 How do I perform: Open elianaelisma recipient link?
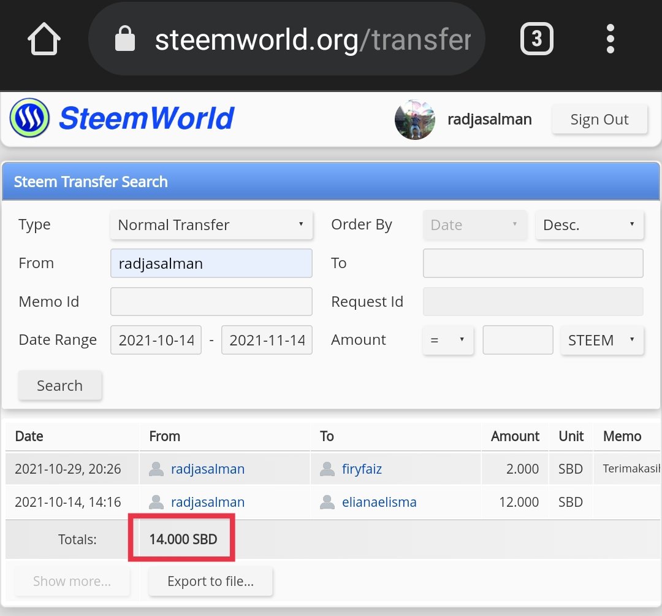tap(379, 502)
